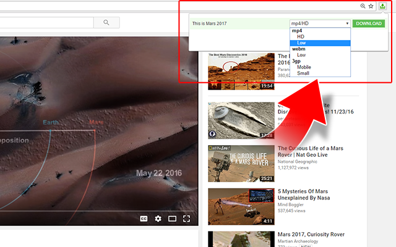Click the green video downloader extension icon

(x=382, y=6)
